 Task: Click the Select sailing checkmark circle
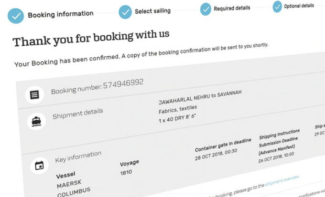coord(125,12)
